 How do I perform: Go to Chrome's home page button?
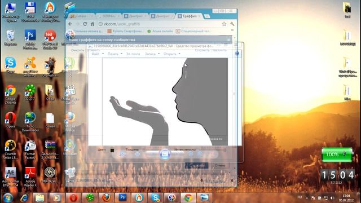93,24
